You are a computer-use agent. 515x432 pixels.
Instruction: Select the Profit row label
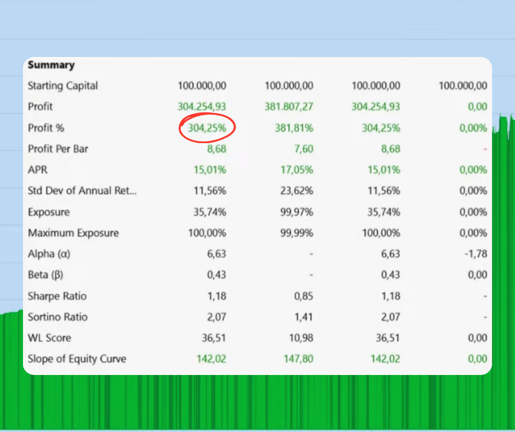[x=40, y=106]
